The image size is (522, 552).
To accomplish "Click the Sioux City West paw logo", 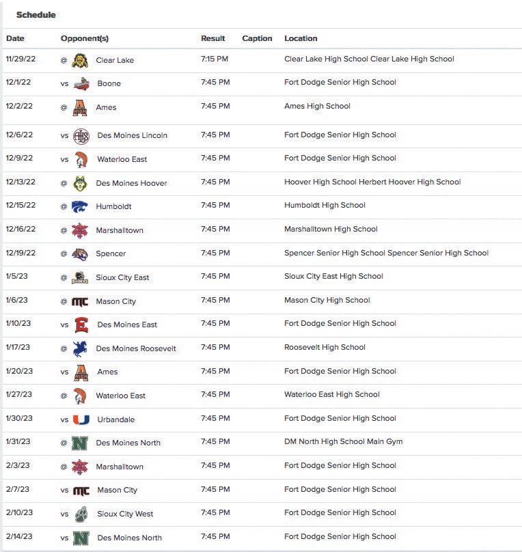I will pos(81,514).
